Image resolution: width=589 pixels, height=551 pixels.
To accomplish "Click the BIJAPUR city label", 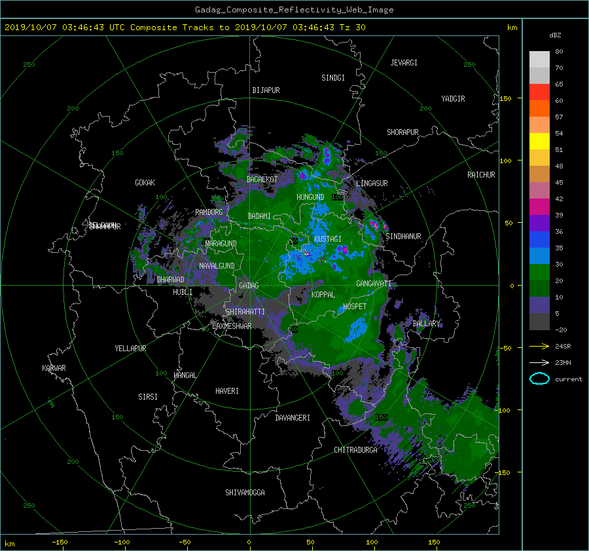I will pos(266,90).
